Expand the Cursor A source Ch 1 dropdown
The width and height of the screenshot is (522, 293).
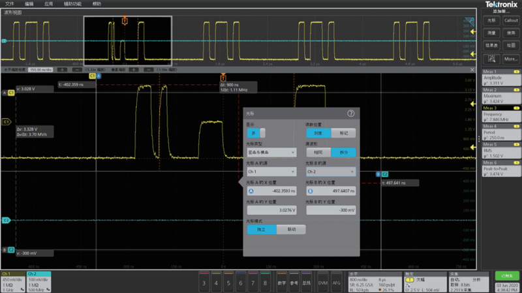[270, 172]
